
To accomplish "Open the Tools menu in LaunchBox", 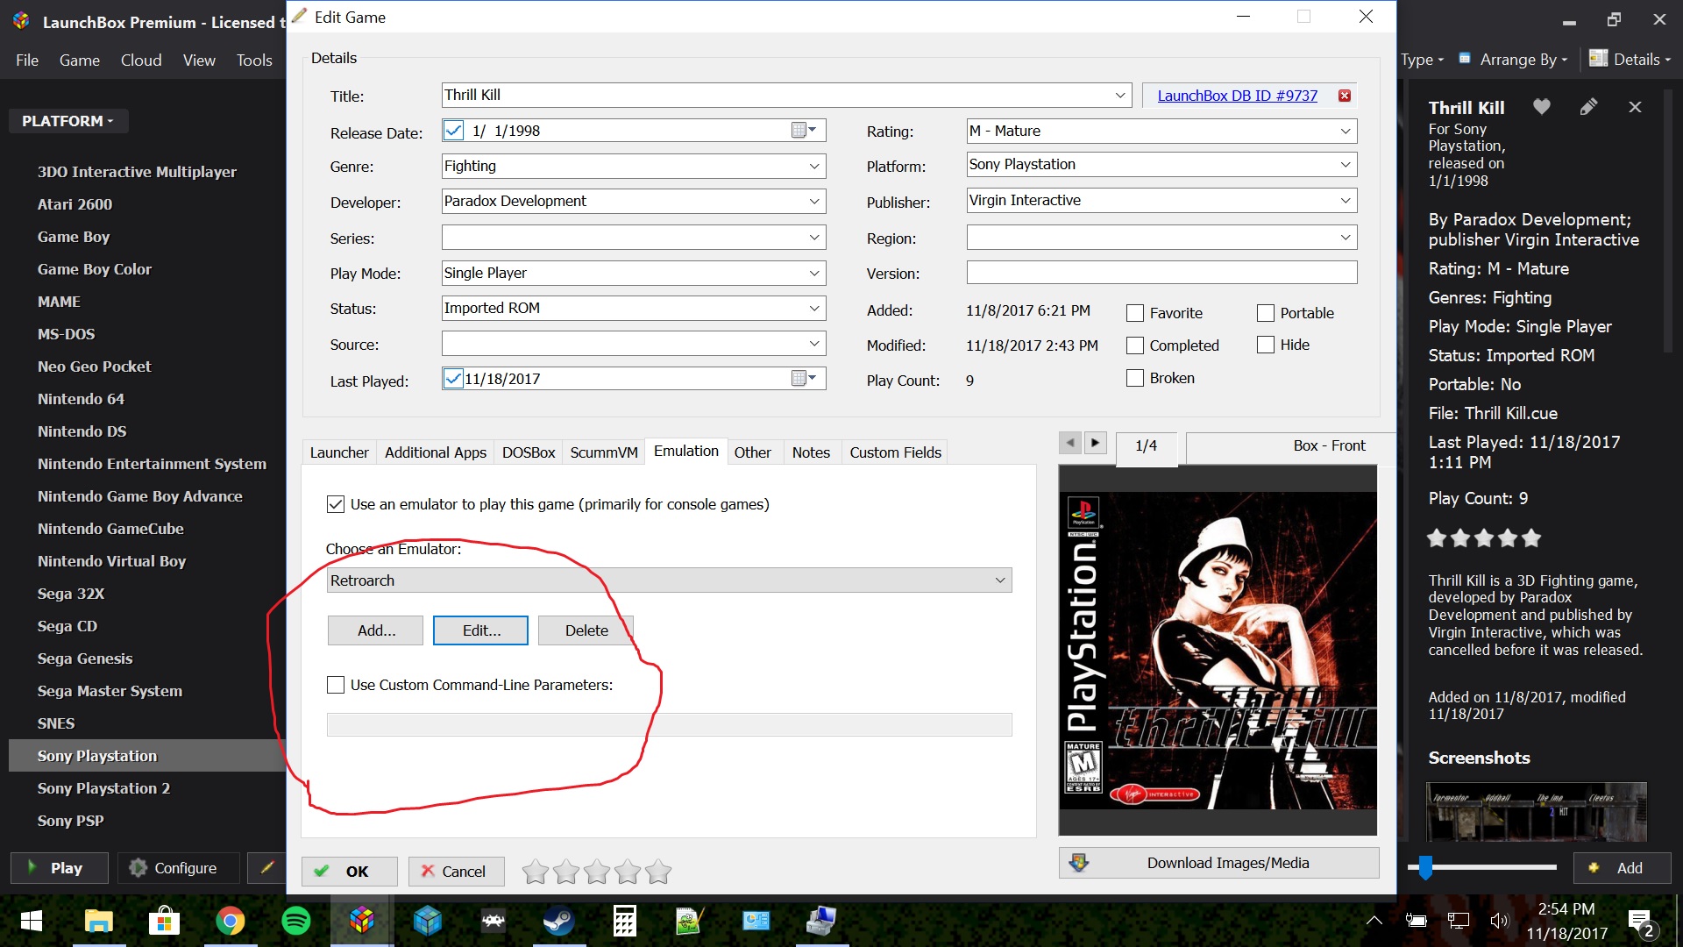I will point(254,60).
